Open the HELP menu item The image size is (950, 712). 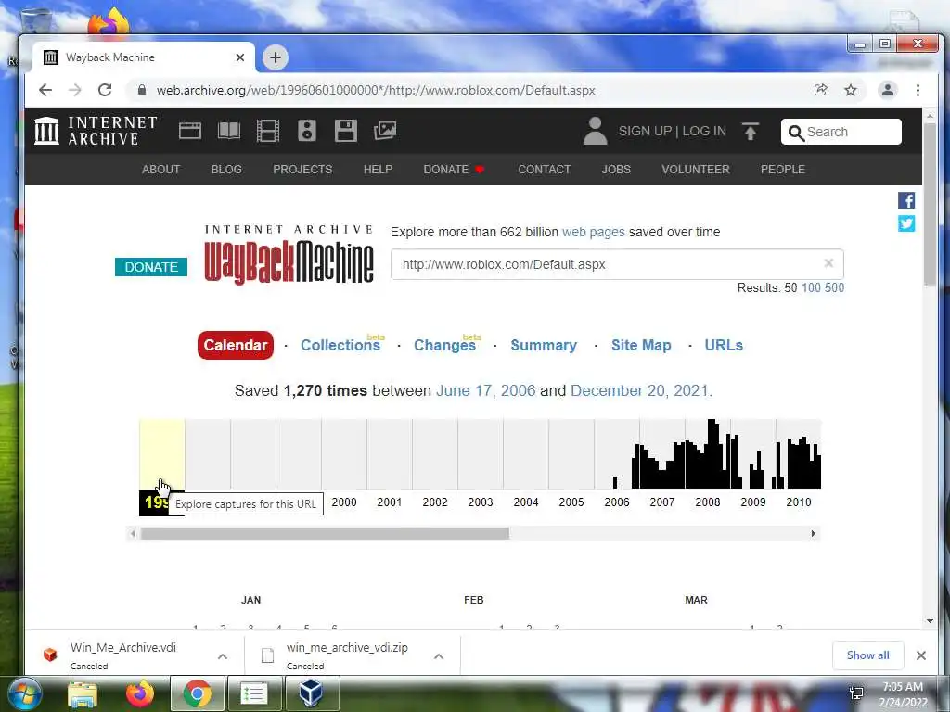pos(379,170)
